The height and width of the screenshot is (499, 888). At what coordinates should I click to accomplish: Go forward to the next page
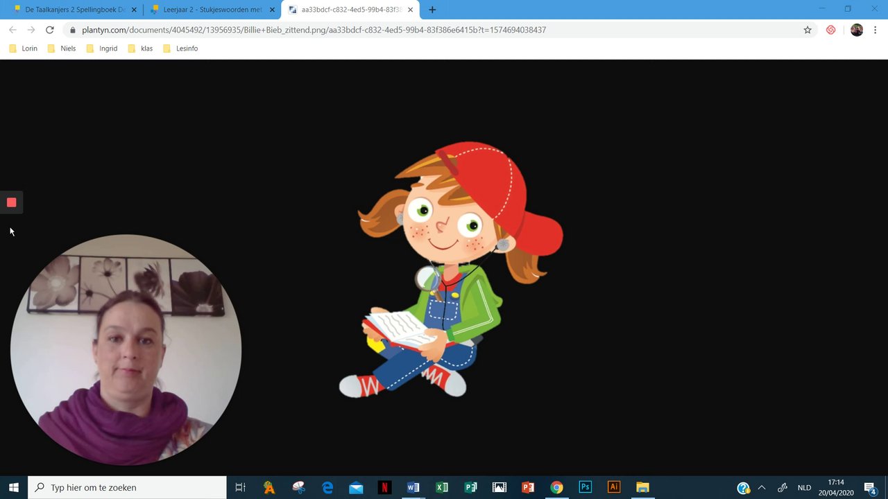click(x=31, y=30)
